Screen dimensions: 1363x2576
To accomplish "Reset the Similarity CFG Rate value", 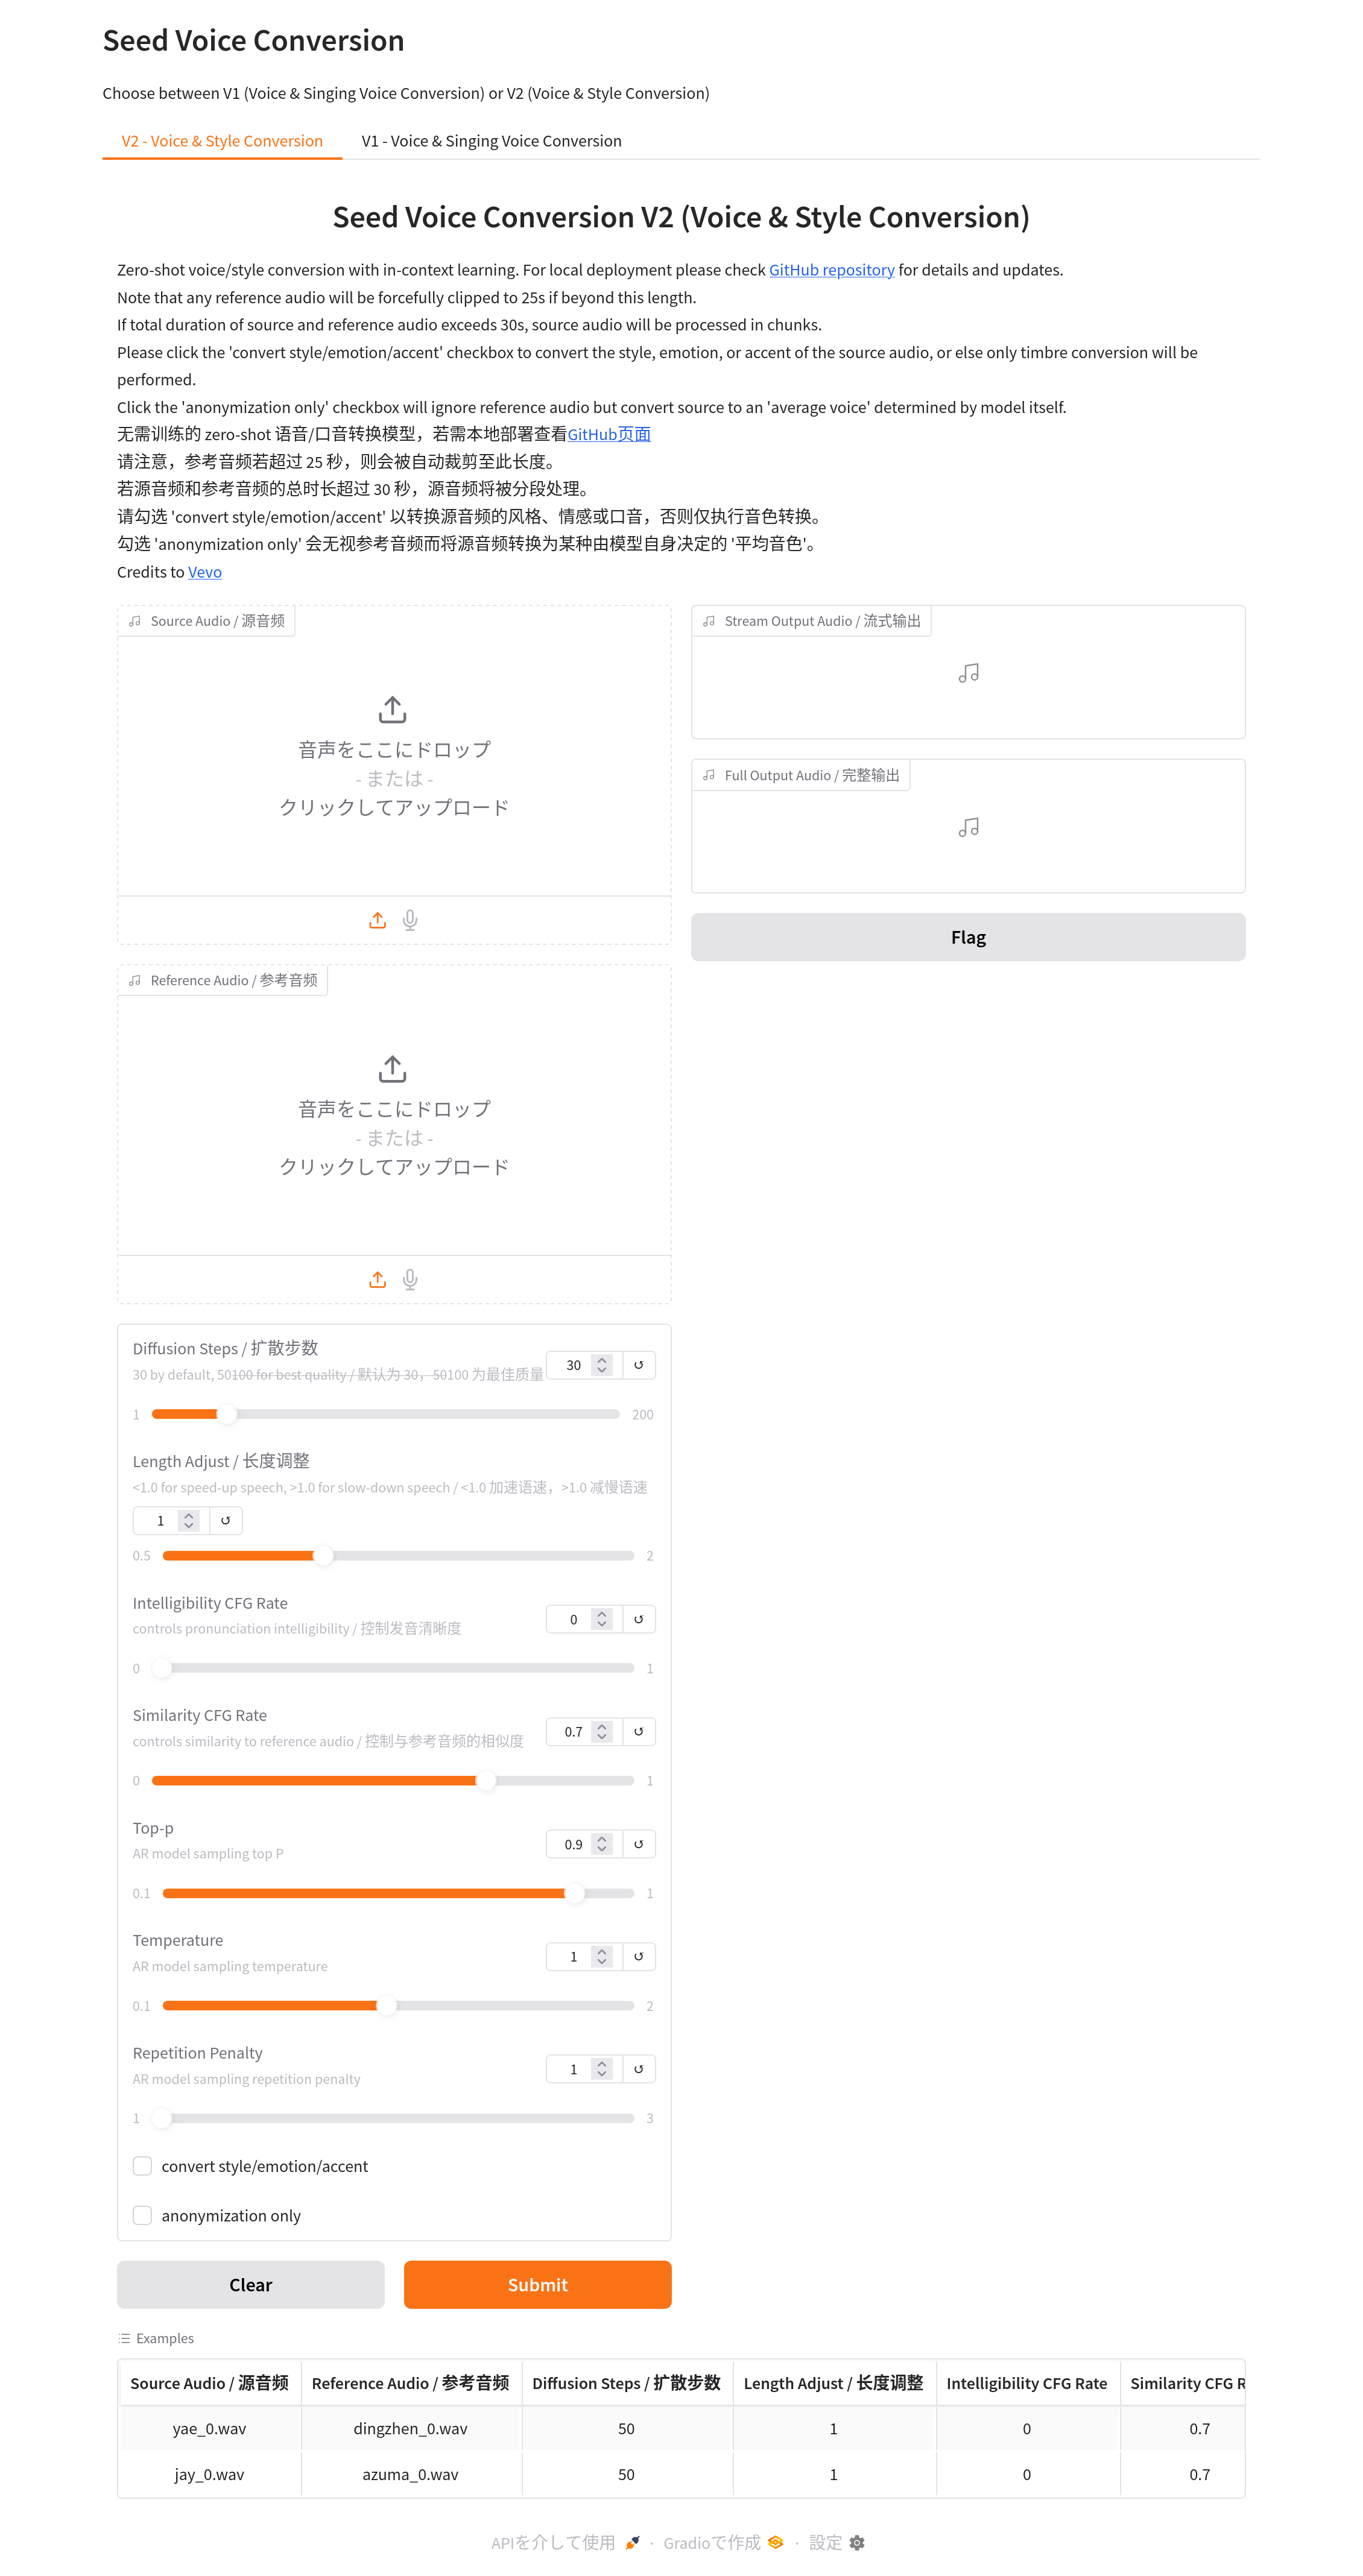I will tap(638, 1732).
